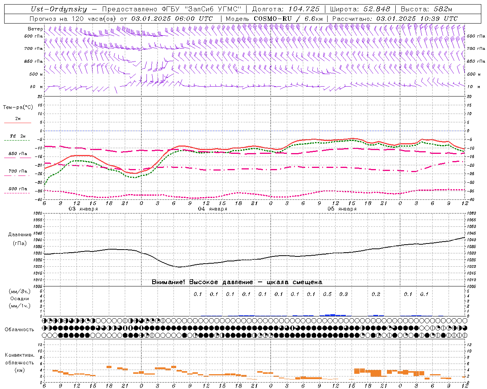This screenshot has height=389, width=487.
Task: Click the 10 м wind level label on left
Action: 37,87
